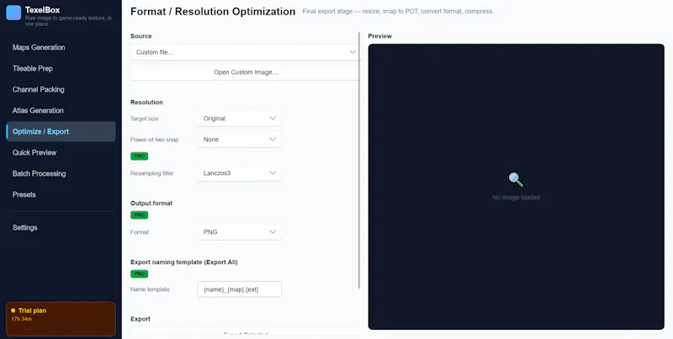Click the Preview label
This screenshot has width=673, height=339.
(380, 36)
